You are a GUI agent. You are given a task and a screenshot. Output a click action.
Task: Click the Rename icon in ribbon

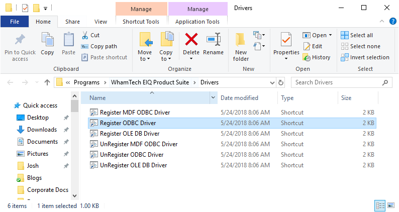pyautogui.click(x=214, y=40)
